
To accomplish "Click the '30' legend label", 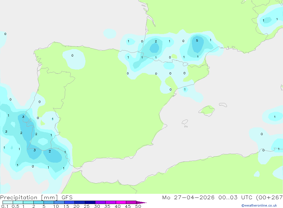I will 97,206.
